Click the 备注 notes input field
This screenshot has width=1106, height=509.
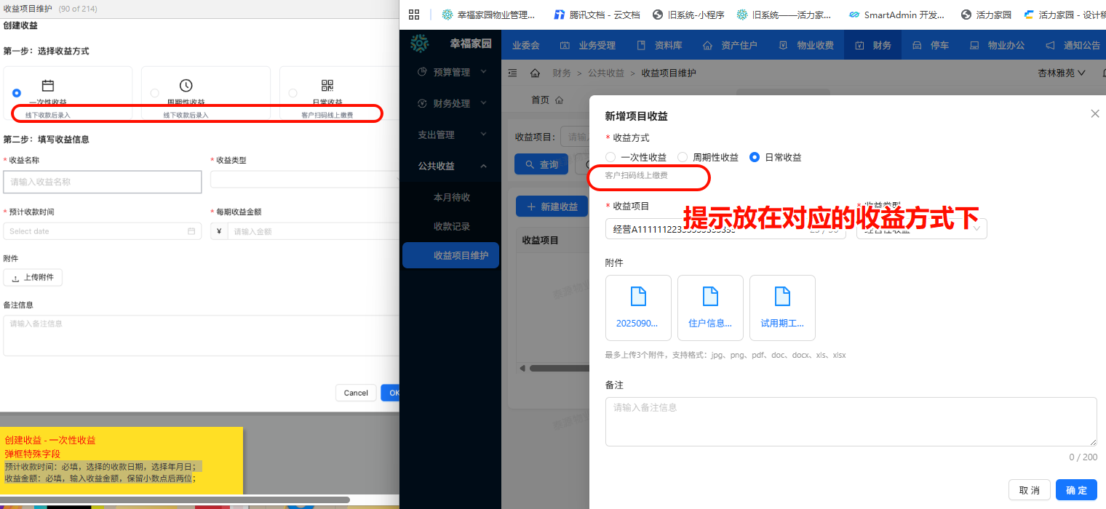pos(851,422)
